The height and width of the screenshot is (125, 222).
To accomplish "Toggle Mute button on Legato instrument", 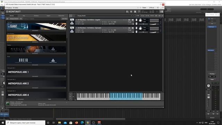I will [x=136, y=24].
